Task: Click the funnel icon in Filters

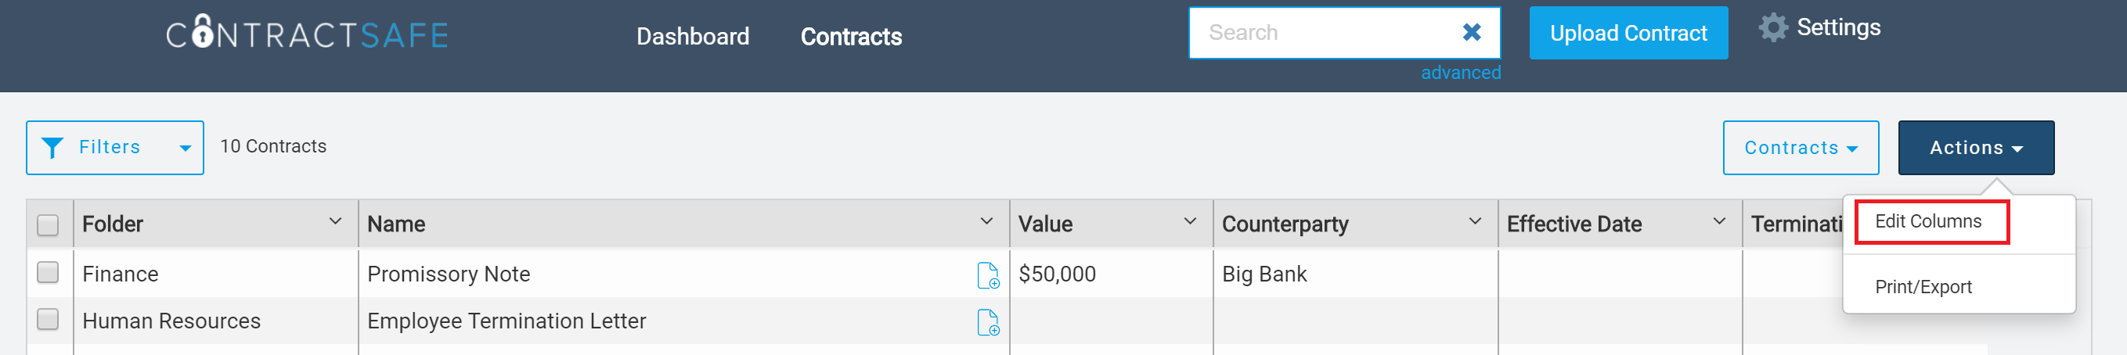Action: coord(52,148)
